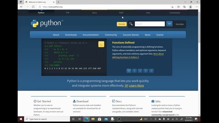219x123 pixels.
Task: Reload the python.org page
Action: [33, 7]
